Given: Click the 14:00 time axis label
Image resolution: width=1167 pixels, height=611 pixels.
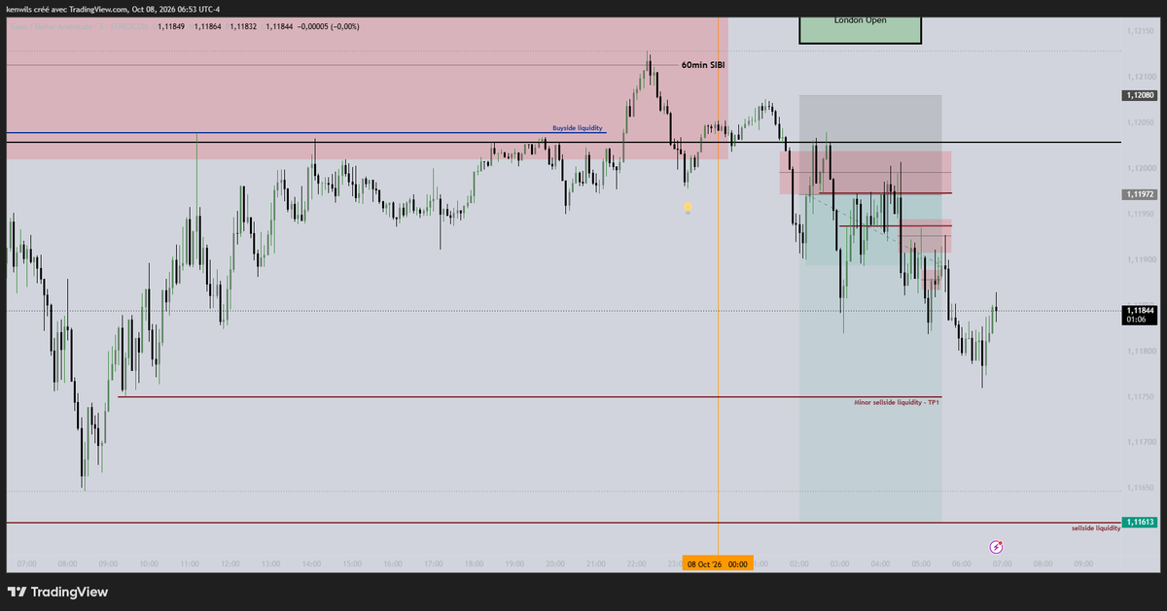Looking at the screenshot, I should (x=311, y=563).
